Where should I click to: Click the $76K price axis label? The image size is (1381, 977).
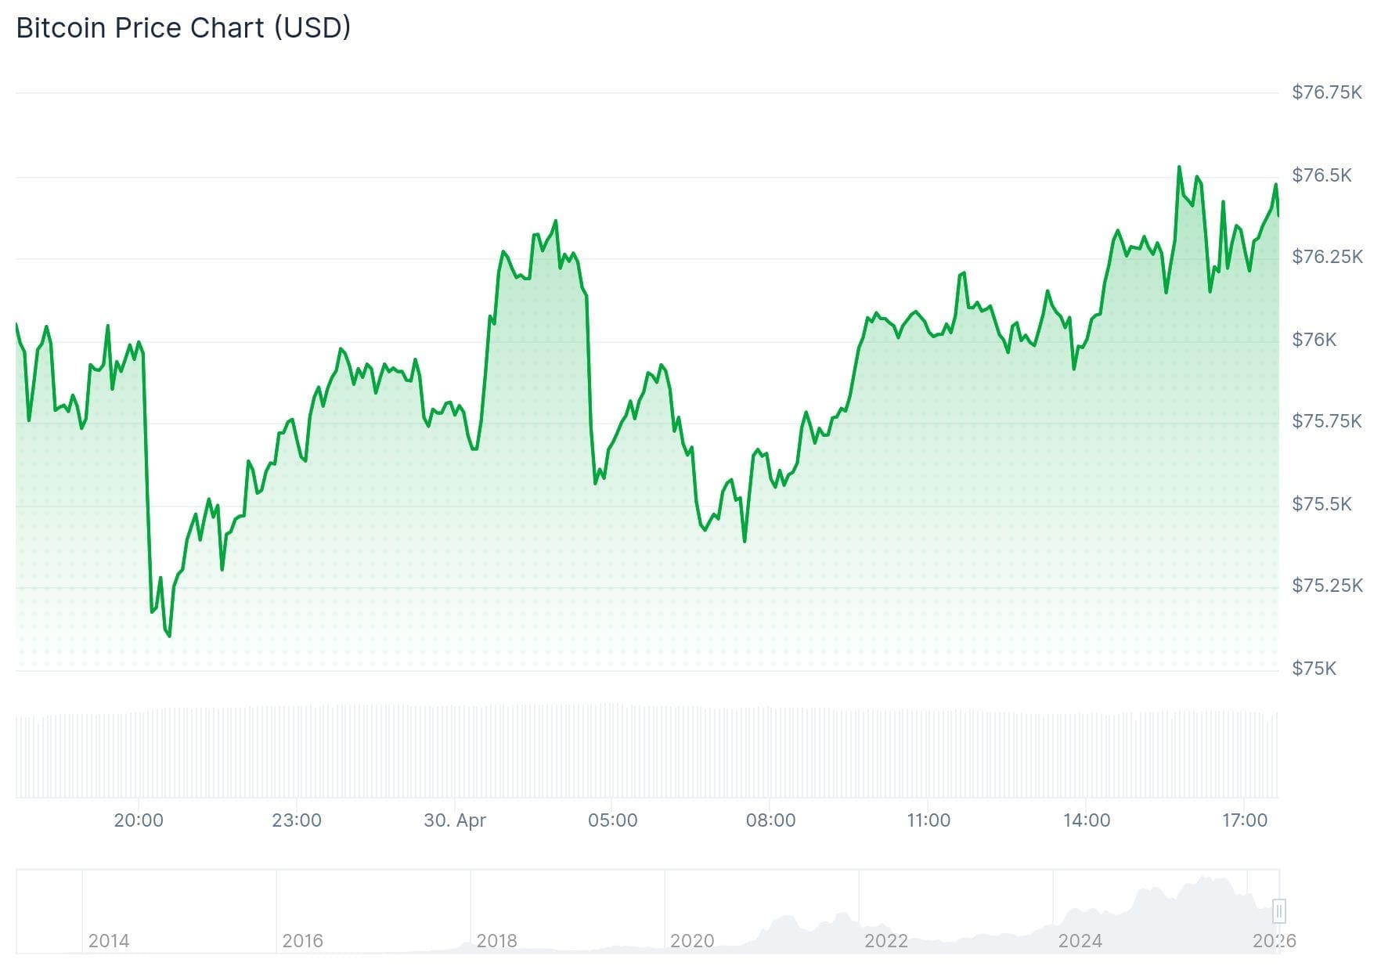pos(1314,340)
